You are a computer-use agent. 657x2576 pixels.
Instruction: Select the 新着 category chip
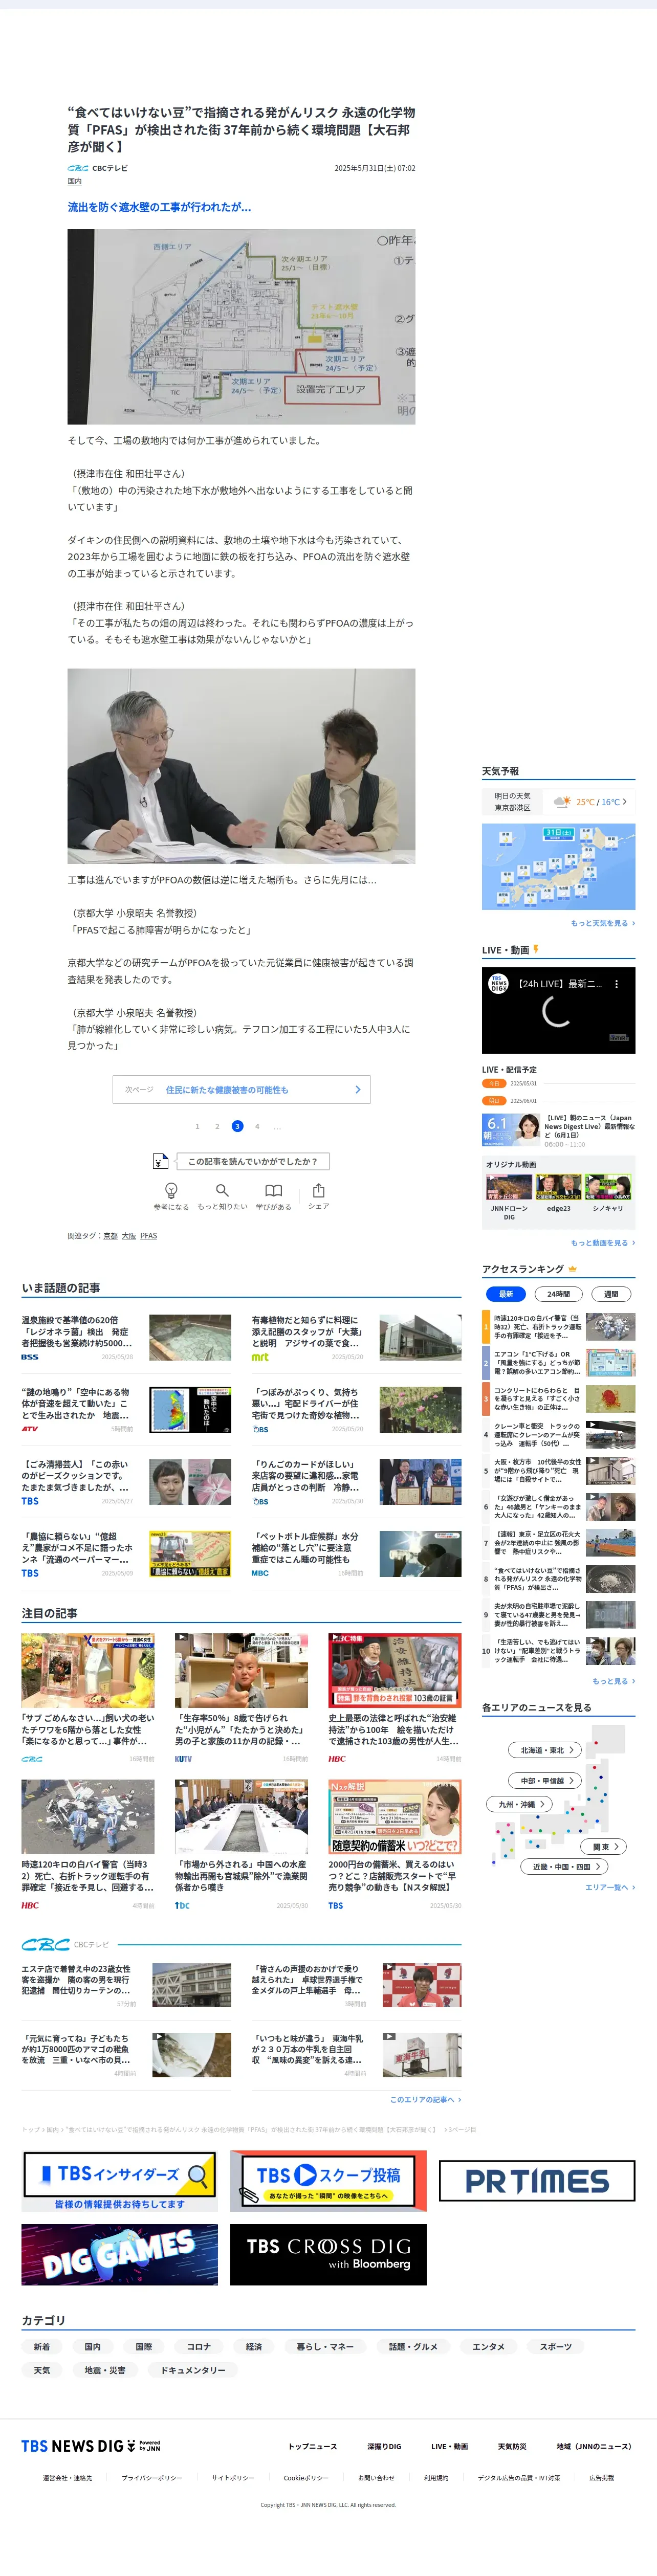point(41,2346)
